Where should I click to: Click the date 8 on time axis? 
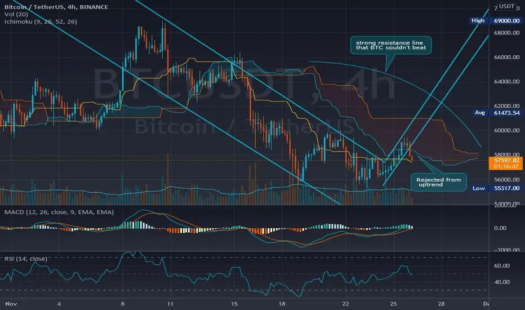pos(123,304)
